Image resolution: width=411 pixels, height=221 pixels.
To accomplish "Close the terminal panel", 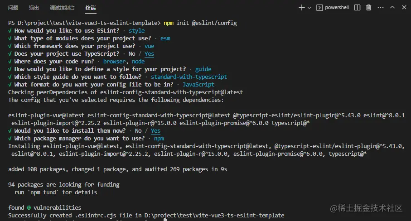I will (404, 7).
